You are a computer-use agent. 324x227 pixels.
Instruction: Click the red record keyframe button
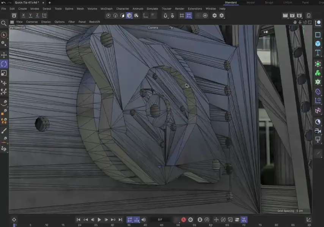(184, 219)
